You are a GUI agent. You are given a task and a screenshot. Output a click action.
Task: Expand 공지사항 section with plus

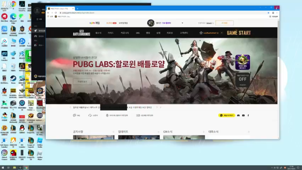coord(113,132)
